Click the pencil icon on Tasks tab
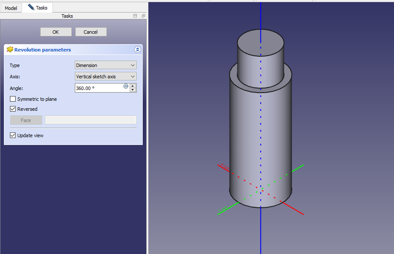Viewport: 394px width, 254px height. [31, 7]
